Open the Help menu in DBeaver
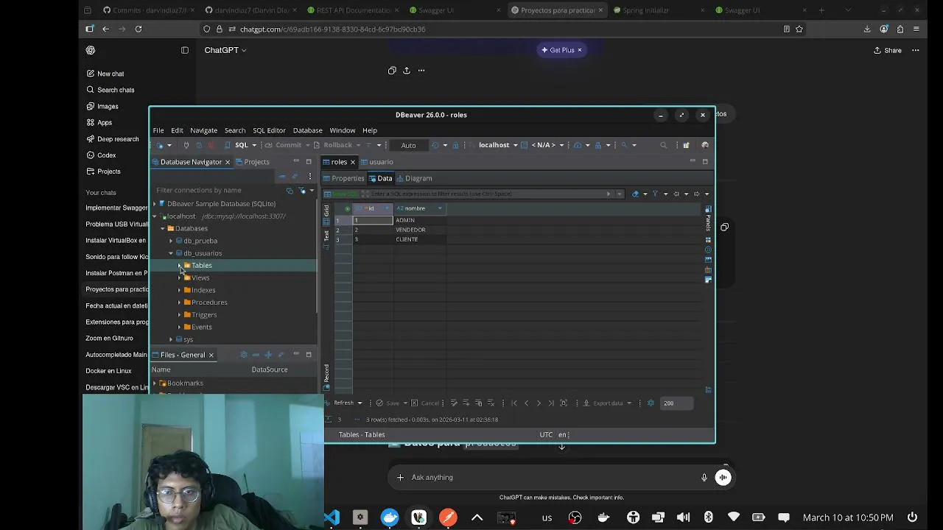Image resolution: width=943 pixels, height=530 pixels. click(370, 130)
